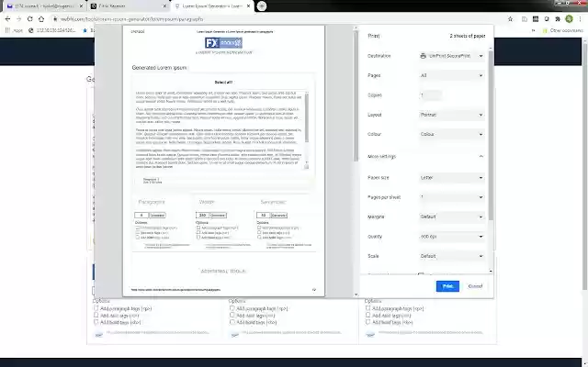Reload the current page
The width and height of the screenshot is (588, 367).
pyautogui.click(x=30, y=18)
